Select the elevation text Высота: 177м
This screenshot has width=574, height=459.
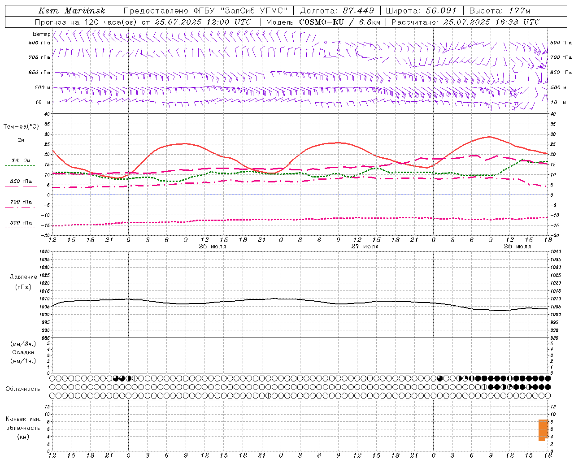(500, 11)
